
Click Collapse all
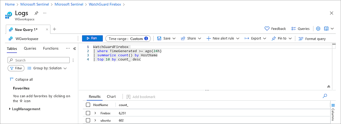[21, 79]
